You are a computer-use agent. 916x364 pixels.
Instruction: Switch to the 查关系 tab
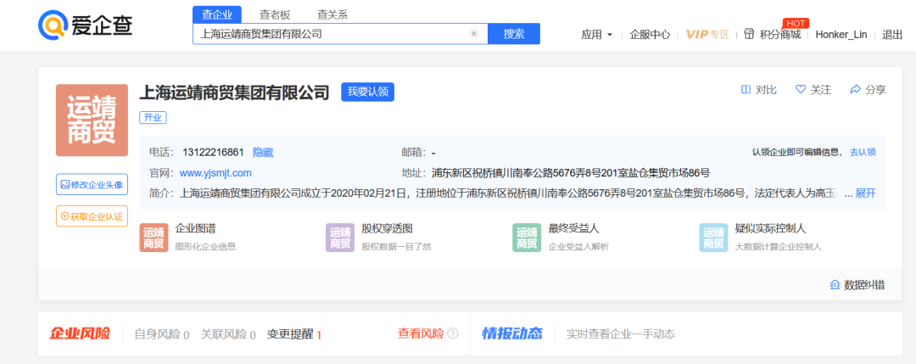pyautogui.click(x=332, y=14)
